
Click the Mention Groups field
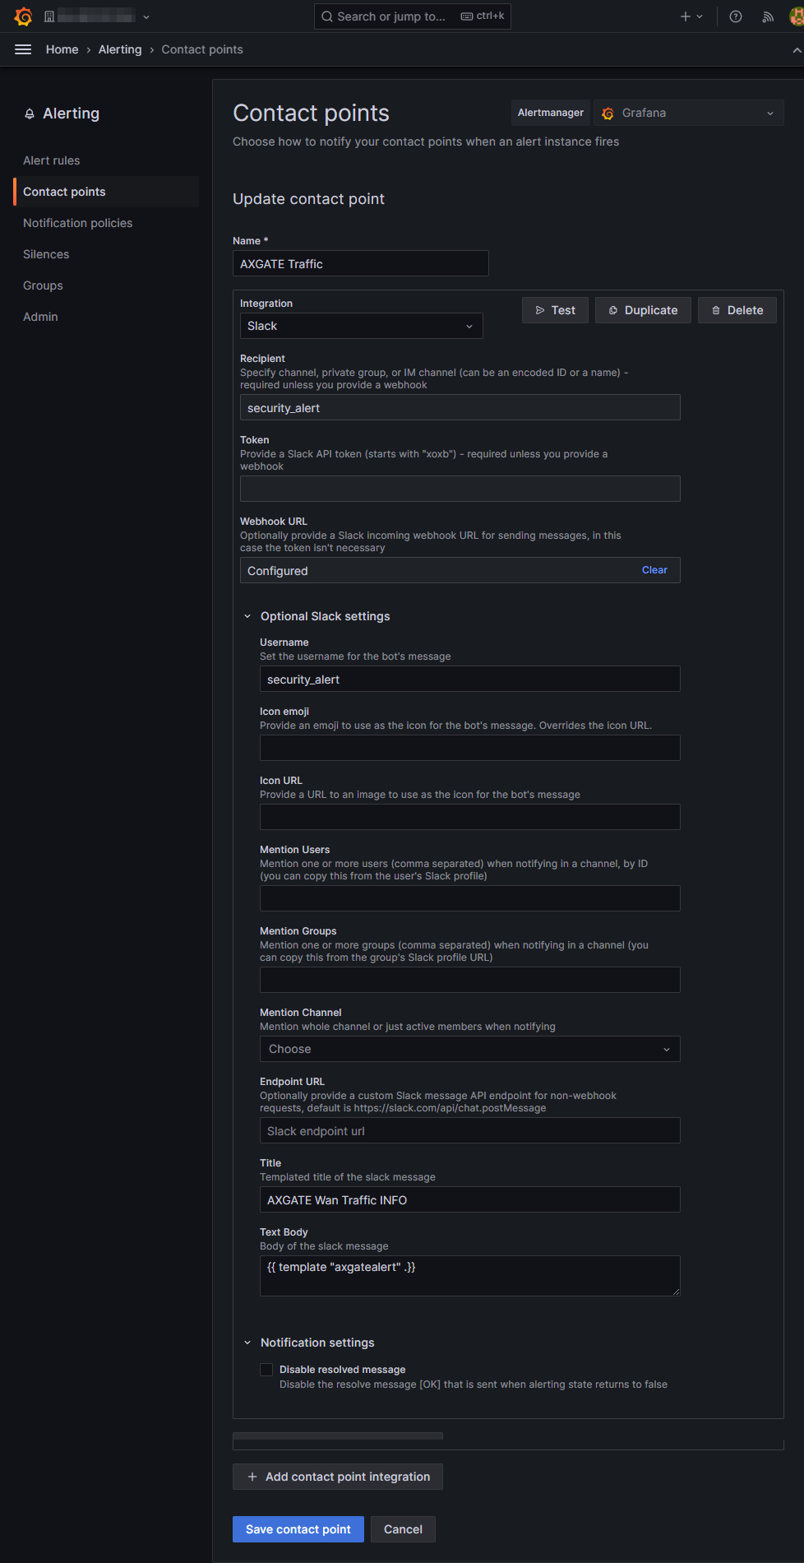pos(470,980)
